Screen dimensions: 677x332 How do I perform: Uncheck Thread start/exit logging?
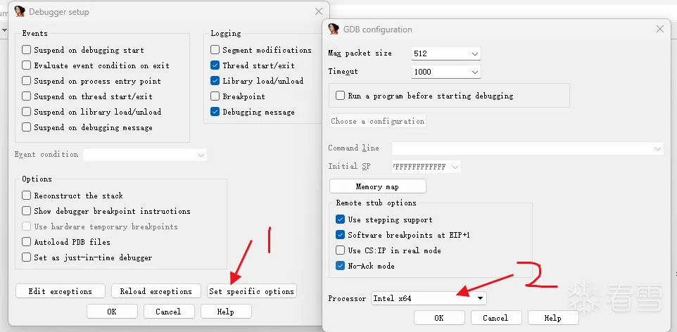(x=215, y=65)
